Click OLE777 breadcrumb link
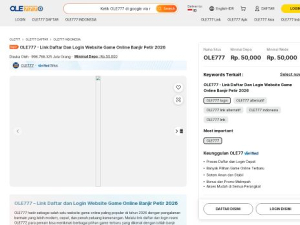The width and height of the screenshot is (300, 225). [14, 39]
